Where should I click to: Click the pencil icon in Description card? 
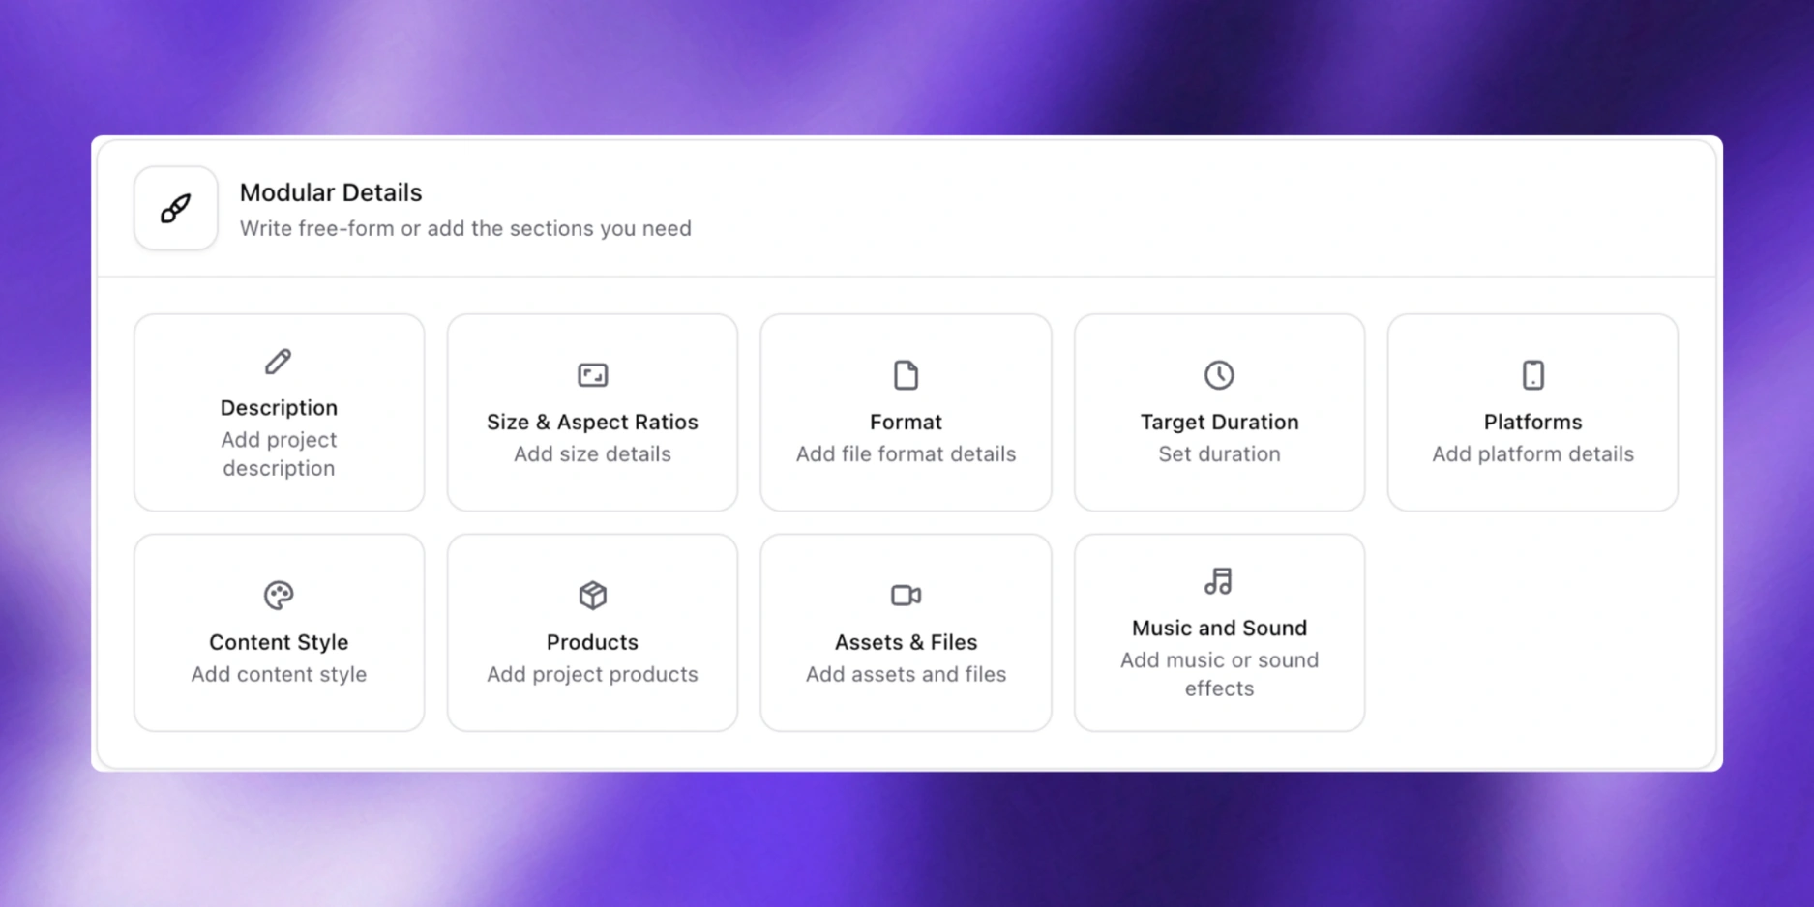[279, 362]
